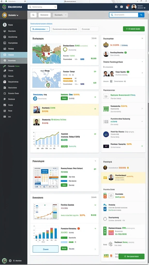Switch to the middle filter tab
This screenshot has height=265, width=149.
click(x=65, y=29)
